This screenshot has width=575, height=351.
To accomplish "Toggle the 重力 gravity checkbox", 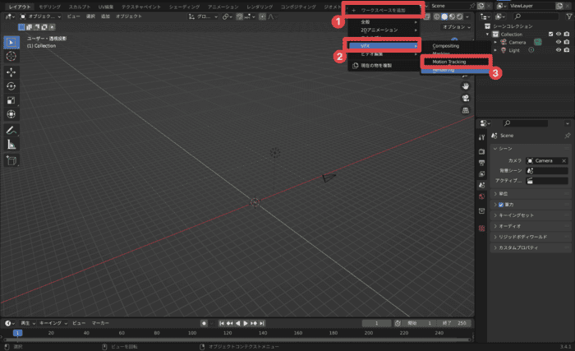I will (502, 204).
